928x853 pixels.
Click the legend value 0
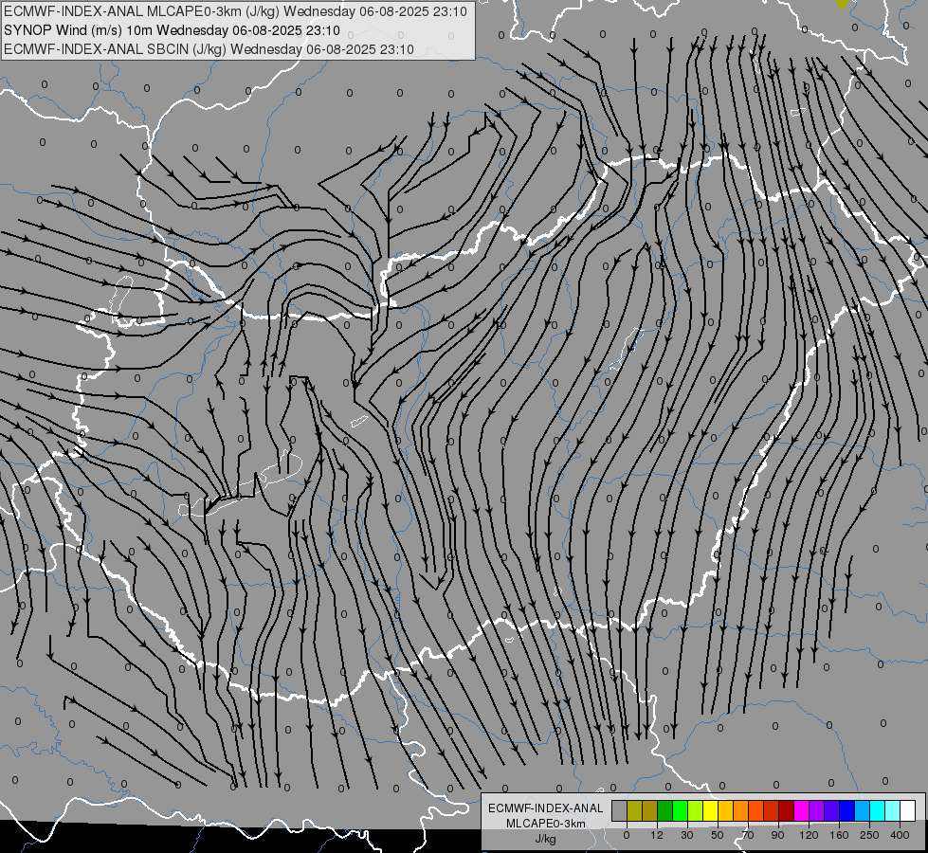pyautogui.click(x=627, y=835)
